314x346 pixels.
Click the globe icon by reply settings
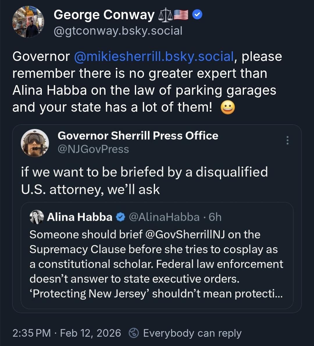134,333
